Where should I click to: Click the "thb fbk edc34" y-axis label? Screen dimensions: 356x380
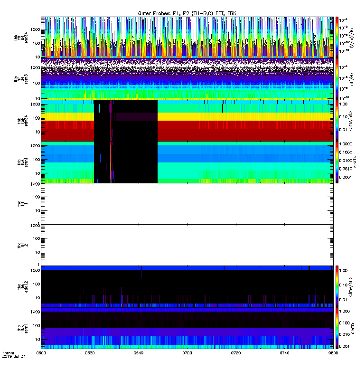coord(23,121)
